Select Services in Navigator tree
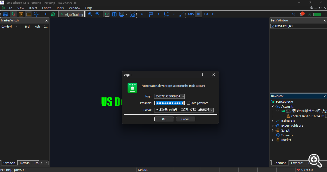327x172 pixels. tap(287, 135)
